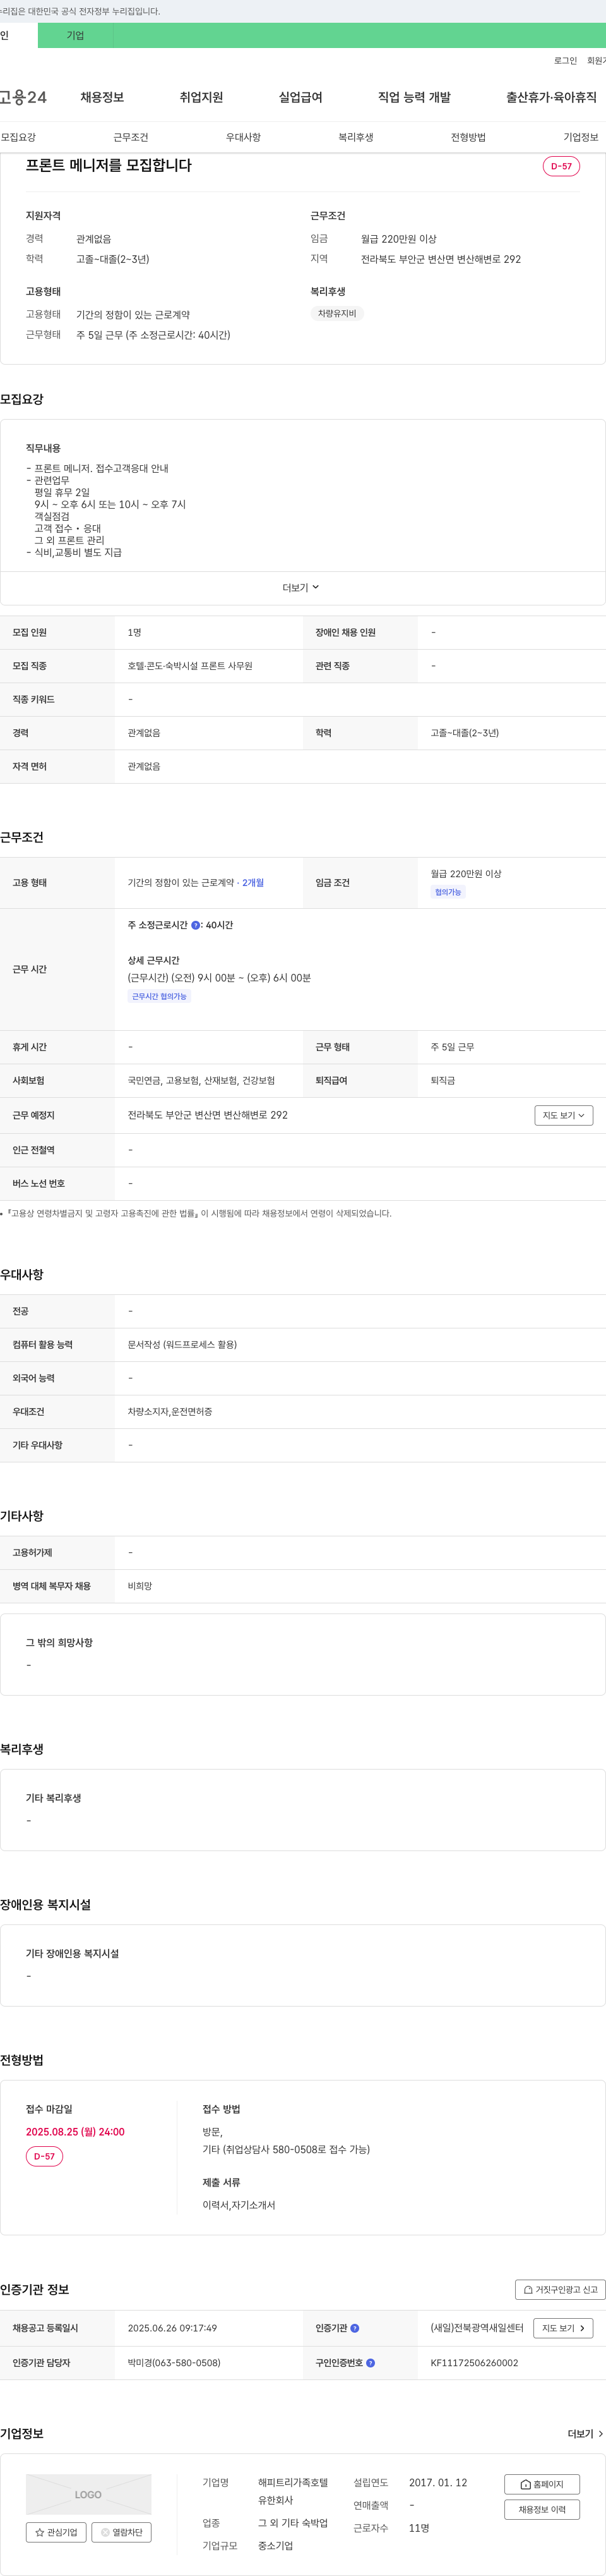Jump to 근무조건 section tab

[131, 137]
